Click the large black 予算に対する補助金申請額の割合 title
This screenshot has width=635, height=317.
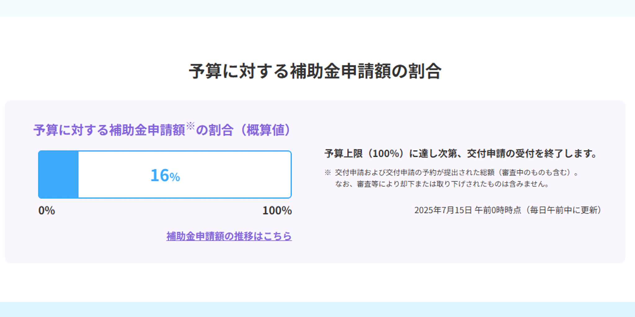click(315, 71)
